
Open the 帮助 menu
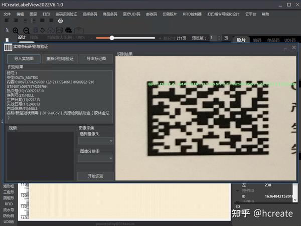click(265, 14)
